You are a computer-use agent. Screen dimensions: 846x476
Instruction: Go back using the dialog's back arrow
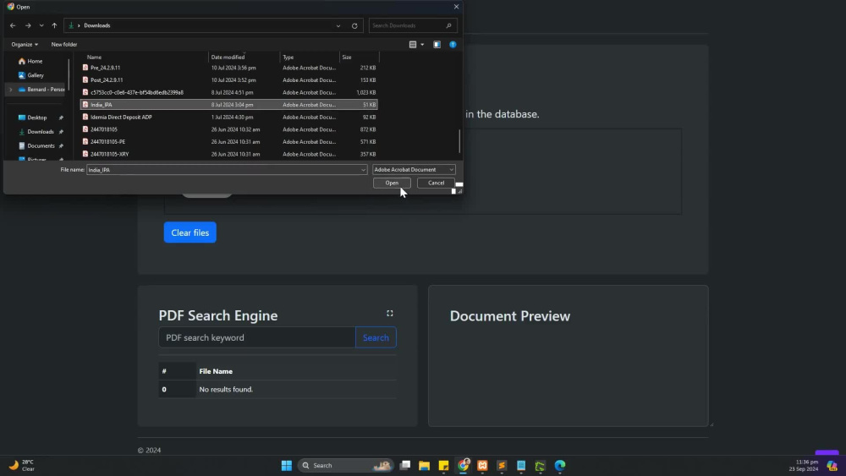13,25
